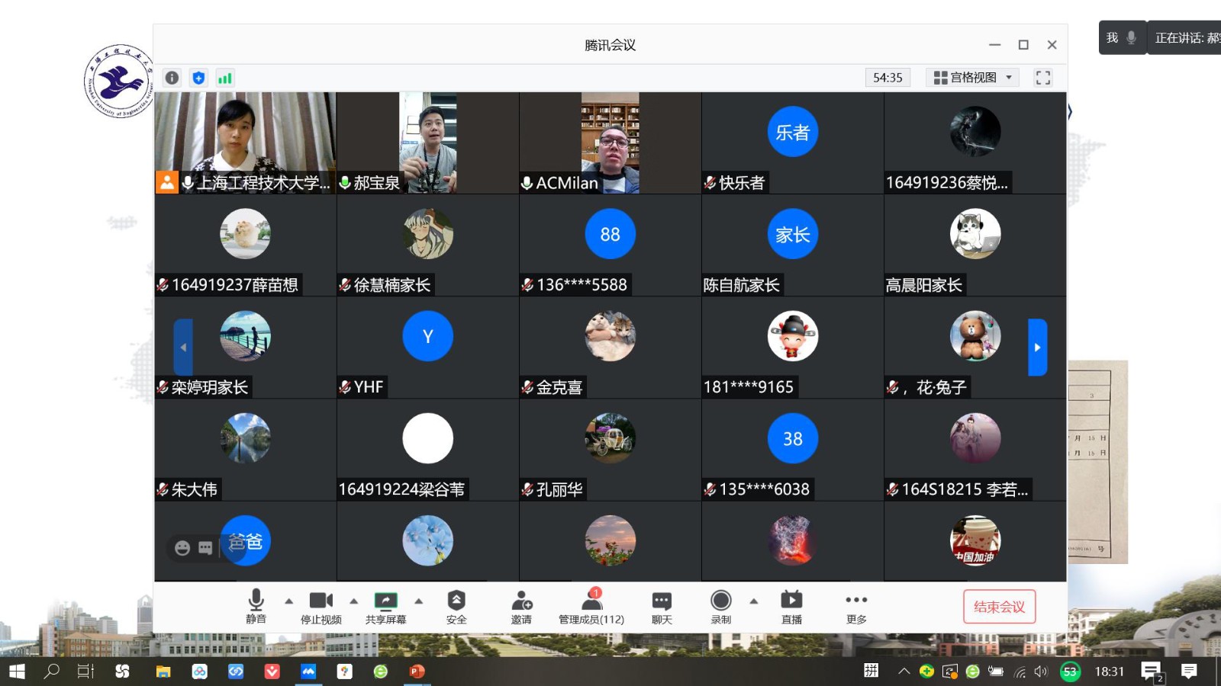Click the 54:35 meeting timer
The image size is (1221, 686).
point(888,78)
